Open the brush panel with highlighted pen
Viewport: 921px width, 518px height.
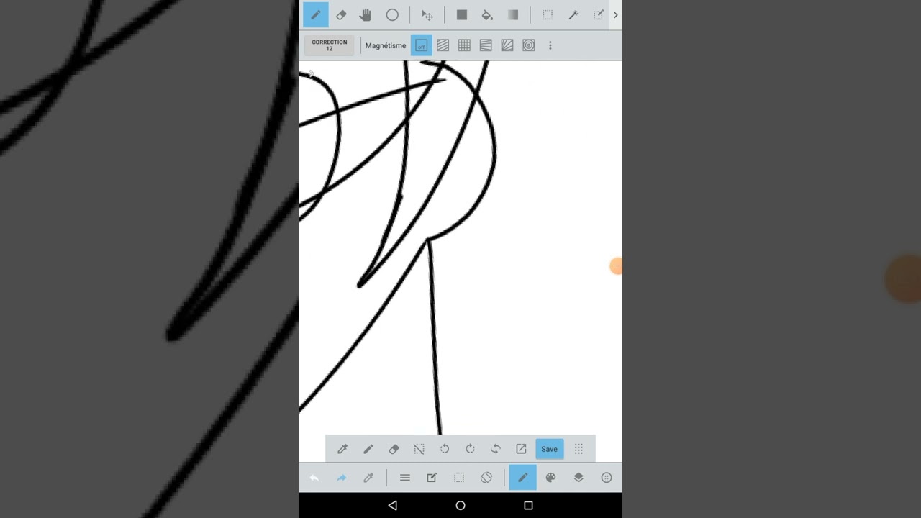point(522,478)
